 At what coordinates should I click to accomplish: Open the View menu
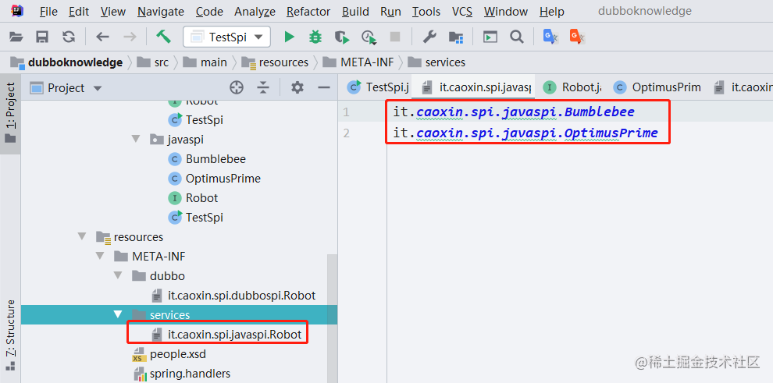tap(113, 12)
